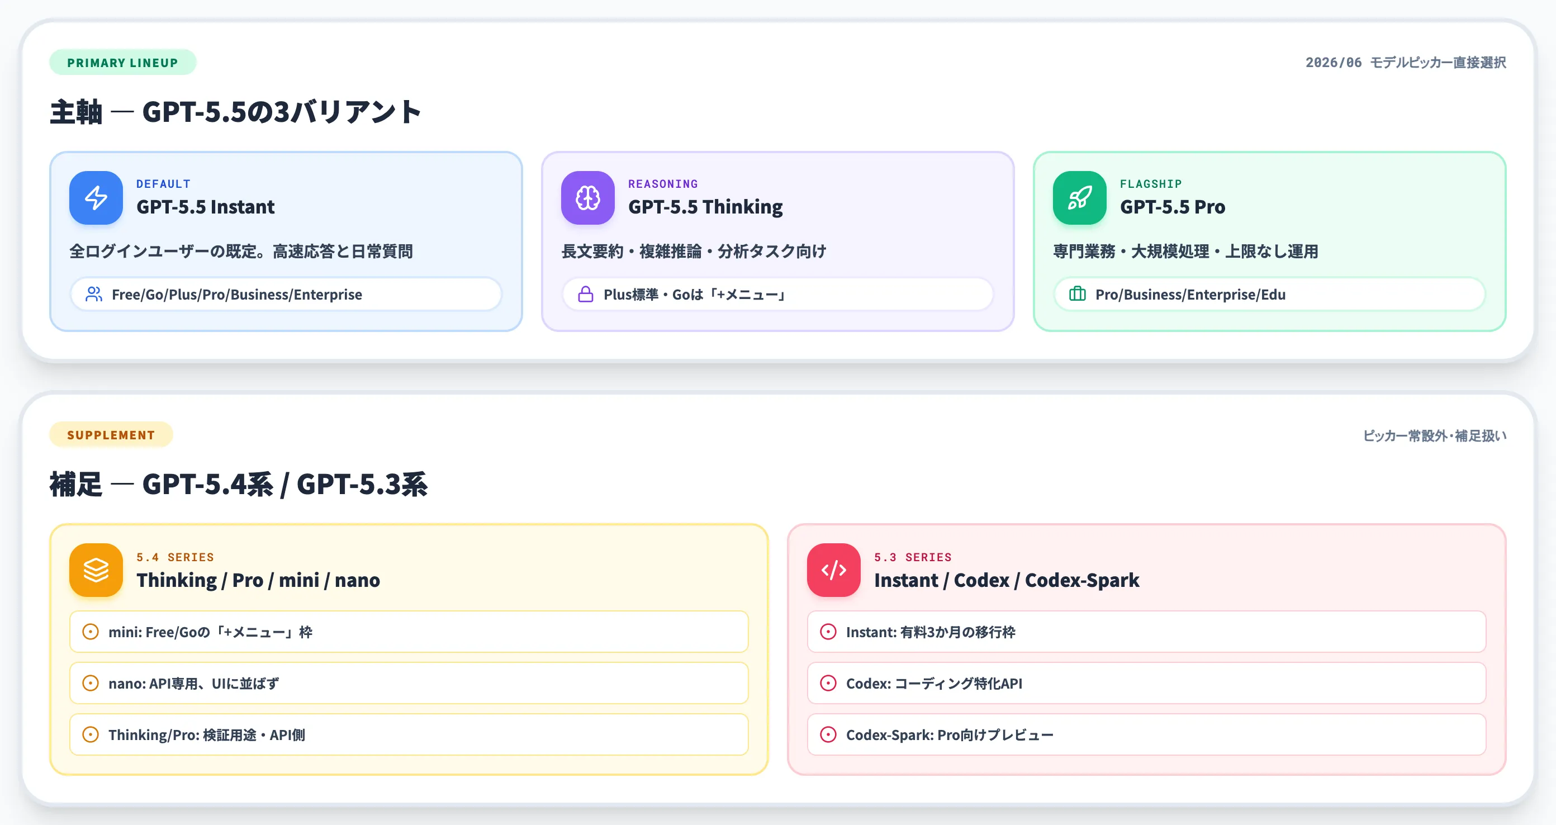Click the DEFAULT label
This screenshot has height=825, width=1556.
pyautogui.click(x=164, y=183)
